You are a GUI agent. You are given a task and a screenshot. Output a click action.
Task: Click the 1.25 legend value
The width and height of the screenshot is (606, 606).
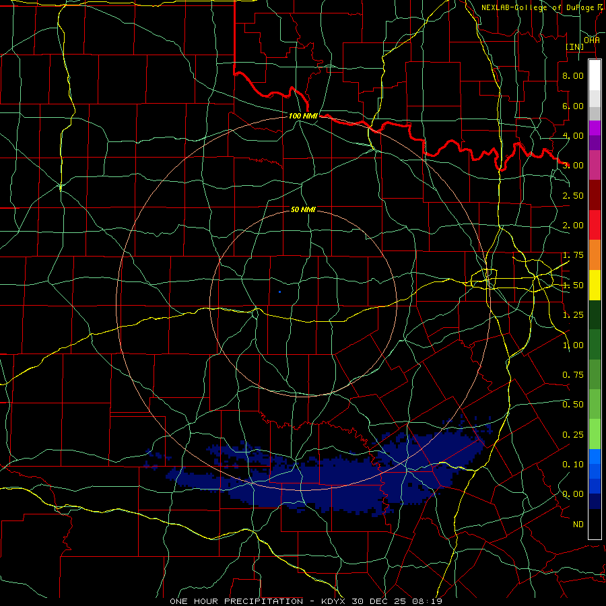coord(573,315)
